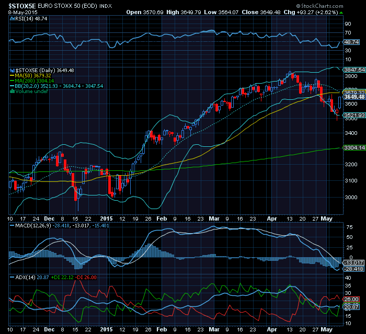Click the MACD(12,26,9) legend label
This screenshot has width=366, height=334.
(x=33, y=226)
